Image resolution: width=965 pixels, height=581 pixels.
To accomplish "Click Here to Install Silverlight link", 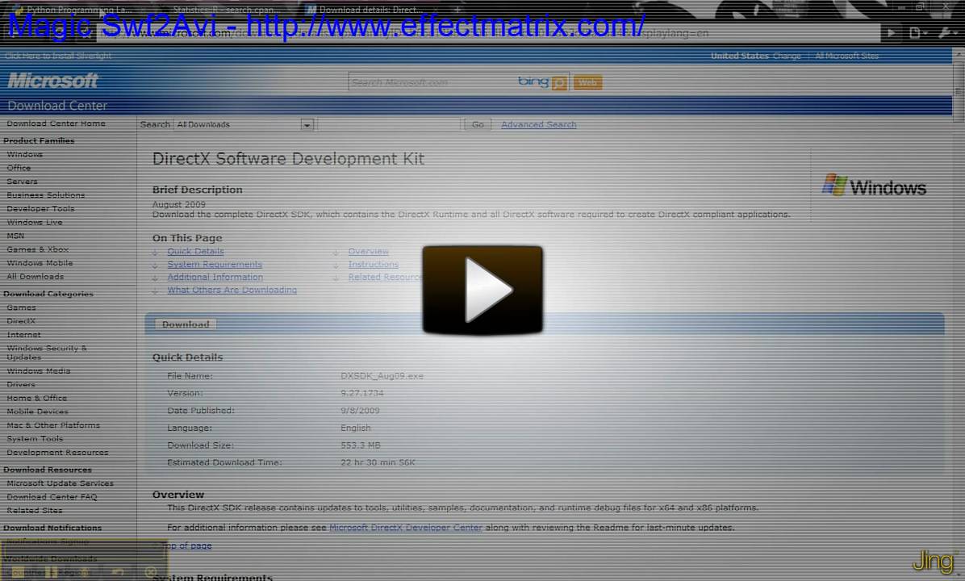I will [x=58, y=56].
